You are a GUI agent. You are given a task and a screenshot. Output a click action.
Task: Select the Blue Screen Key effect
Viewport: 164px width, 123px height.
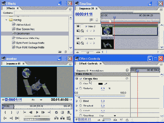click(25, 29)
